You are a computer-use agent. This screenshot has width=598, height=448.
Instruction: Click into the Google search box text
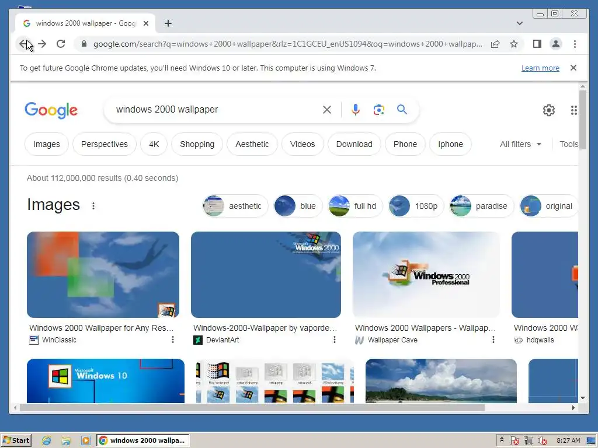click(167, 109)
